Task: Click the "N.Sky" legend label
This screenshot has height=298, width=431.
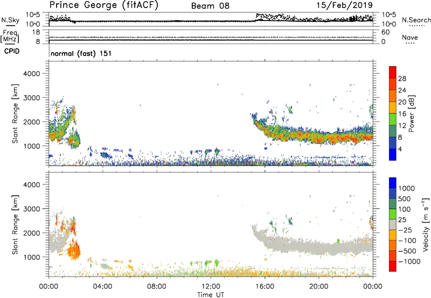Action: click(x=10, y=20)
